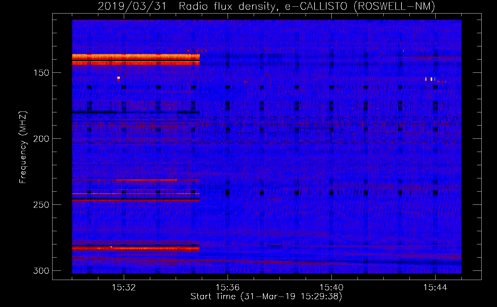Click the 200 frequency tick label

tap(41, 139)
